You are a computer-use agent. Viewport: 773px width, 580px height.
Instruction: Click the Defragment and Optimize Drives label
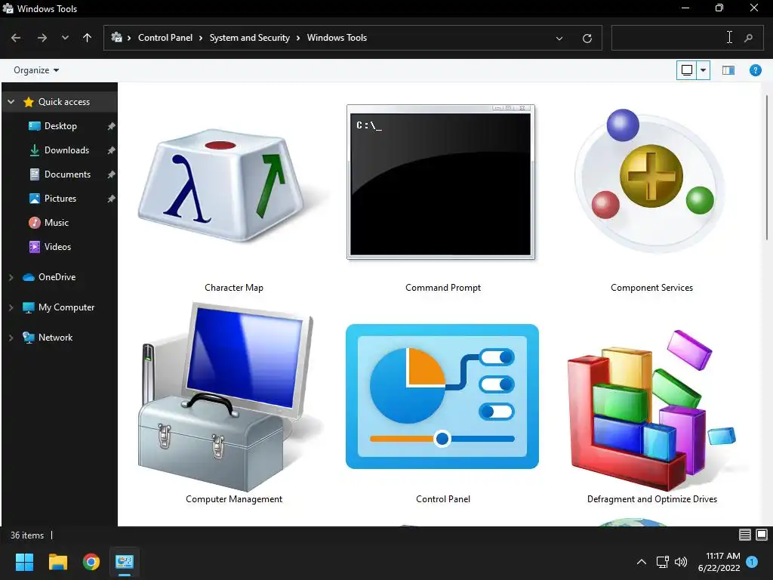651,499
